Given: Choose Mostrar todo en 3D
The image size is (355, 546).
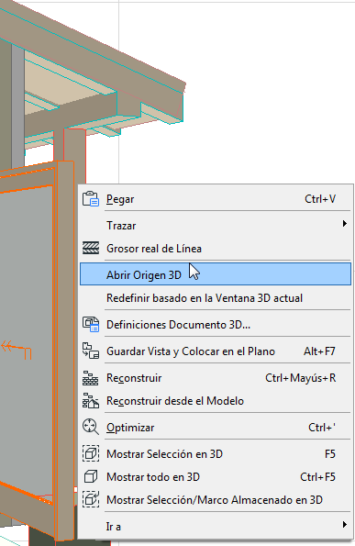Looking at the screenshot, I should pyautogui.click(x=216, y=476).
